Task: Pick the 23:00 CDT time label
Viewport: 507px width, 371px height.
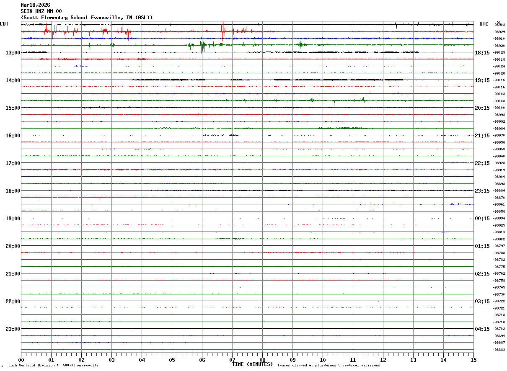Action: click(13, 329)
